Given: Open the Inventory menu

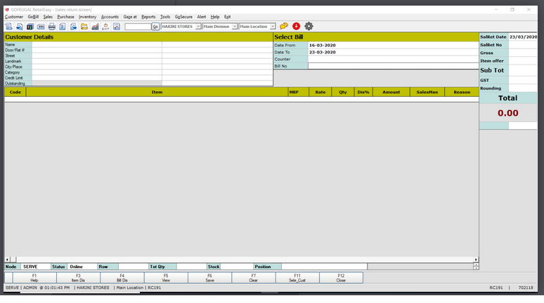Looking at the screenshot, I should point(88,16).
